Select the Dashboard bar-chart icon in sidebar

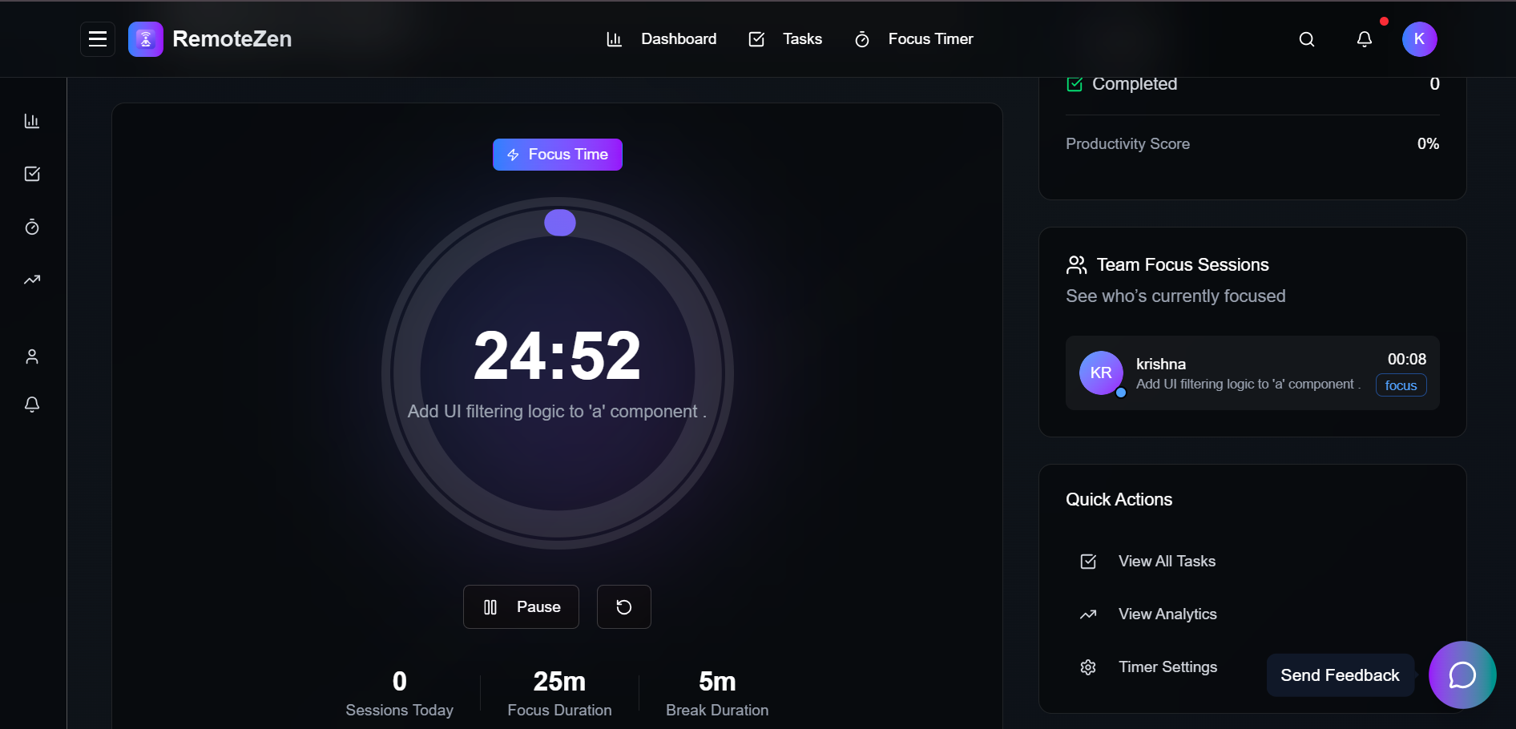32,120
